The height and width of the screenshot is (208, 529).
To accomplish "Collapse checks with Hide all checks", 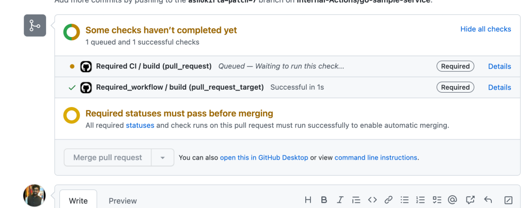I will [486, 29].
